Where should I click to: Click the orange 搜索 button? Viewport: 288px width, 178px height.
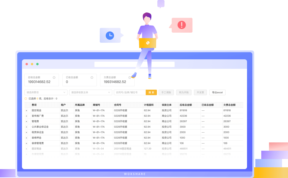click(x=151, y=93)
